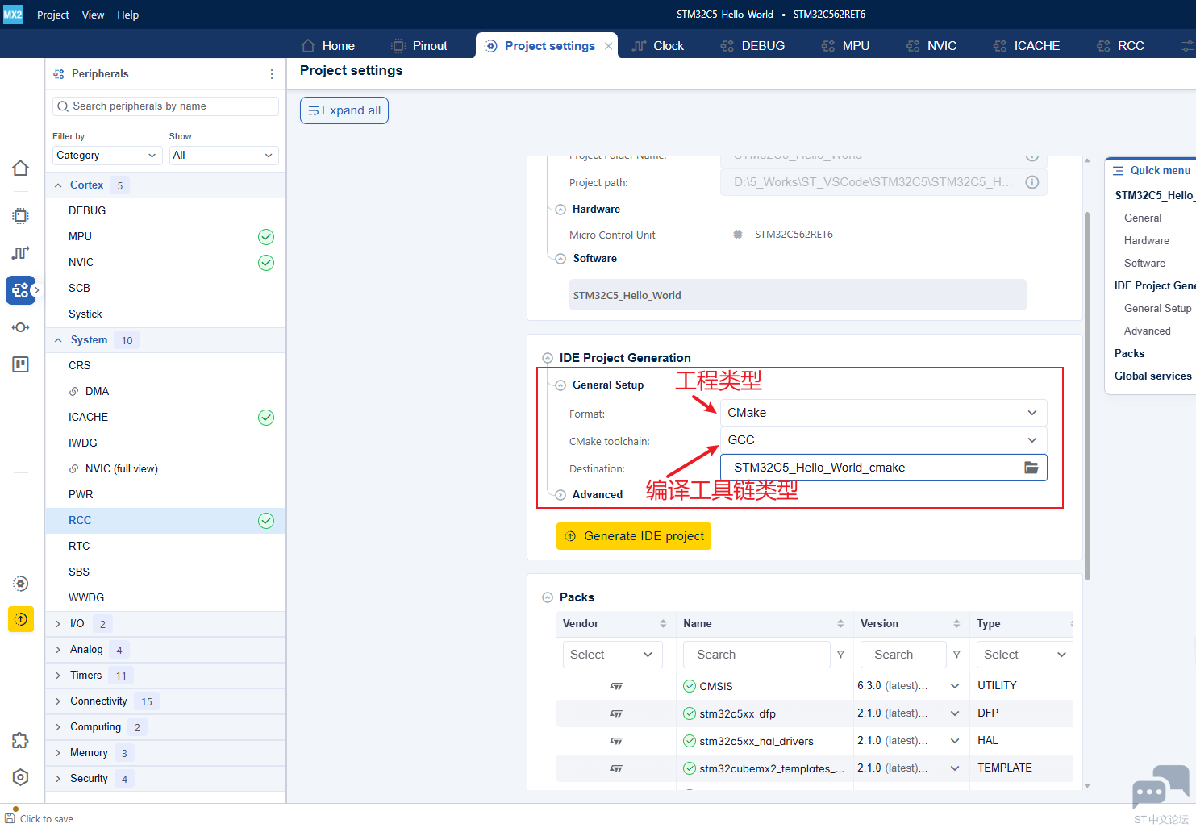Expand the Timers peripheral category

(x=58, y=676)
